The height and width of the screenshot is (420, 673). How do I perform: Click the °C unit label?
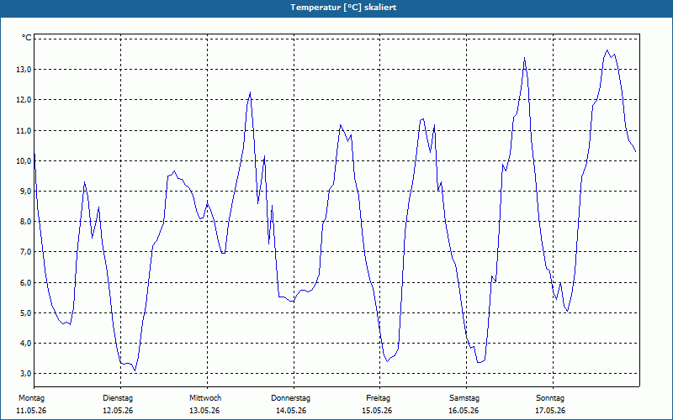pyautogui.click(x=27, y=38)
